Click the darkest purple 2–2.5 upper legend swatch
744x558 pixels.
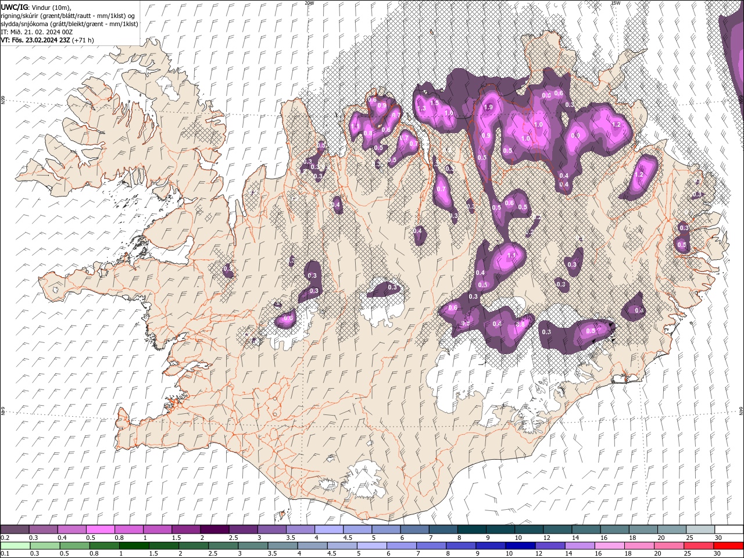coord(214,530)
